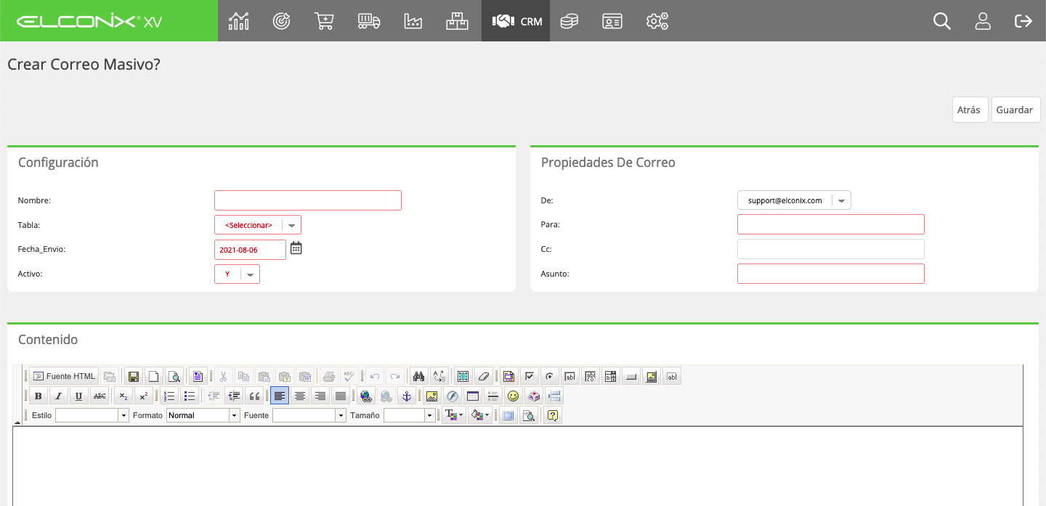
Task: Open the coins finance module
Action: pos(569,21)
